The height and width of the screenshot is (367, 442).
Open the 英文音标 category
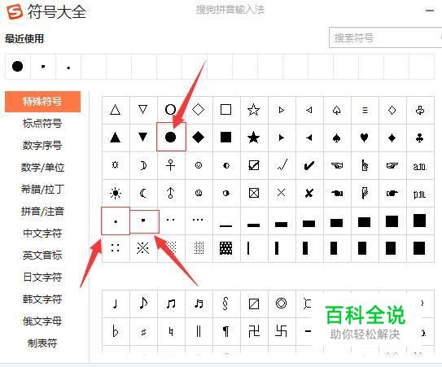[x=42, y=256]
